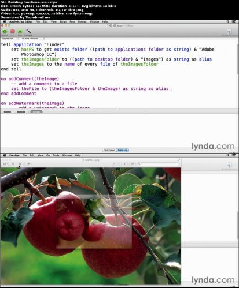The width and height of the screenshot is (239, 288).
Task: Click Bundle Contents icon in AppleScript Editor toolbar
Action: 230,31
